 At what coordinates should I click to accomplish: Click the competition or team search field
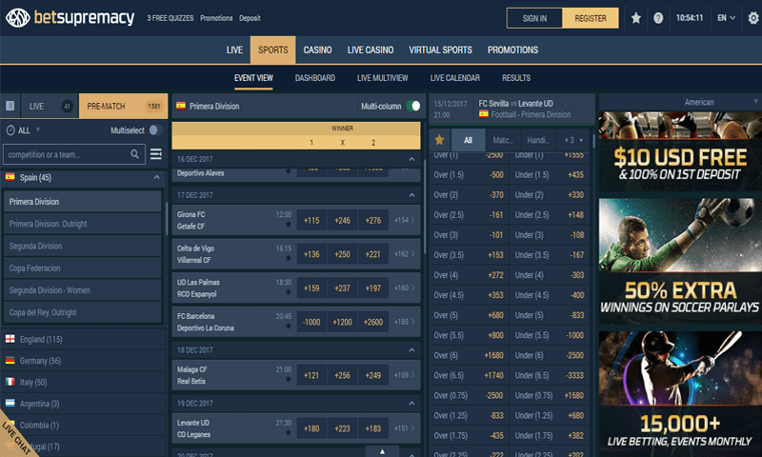pos(67,154)
